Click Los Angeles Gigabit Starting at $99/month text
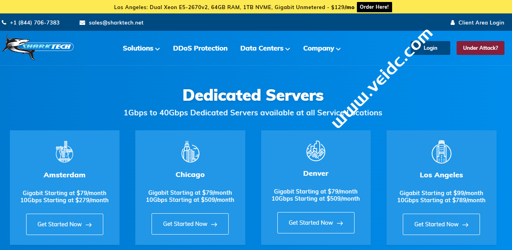This screenshot has width=512, height=250. click(441, 193)
